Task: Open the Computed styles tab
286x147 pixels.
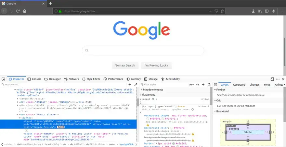Action: click(x=239, y=85)
